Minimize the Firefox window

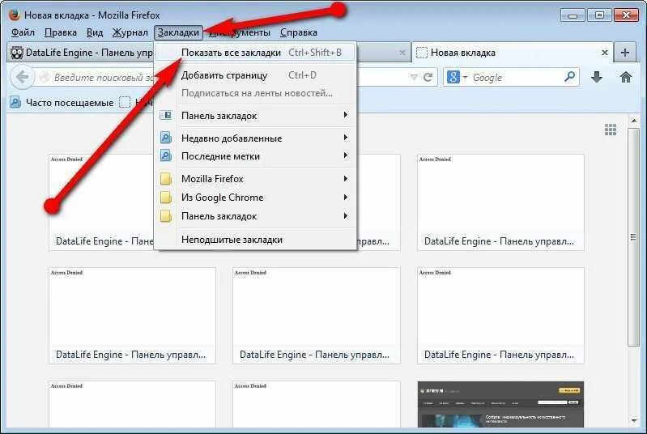[573, 15]
